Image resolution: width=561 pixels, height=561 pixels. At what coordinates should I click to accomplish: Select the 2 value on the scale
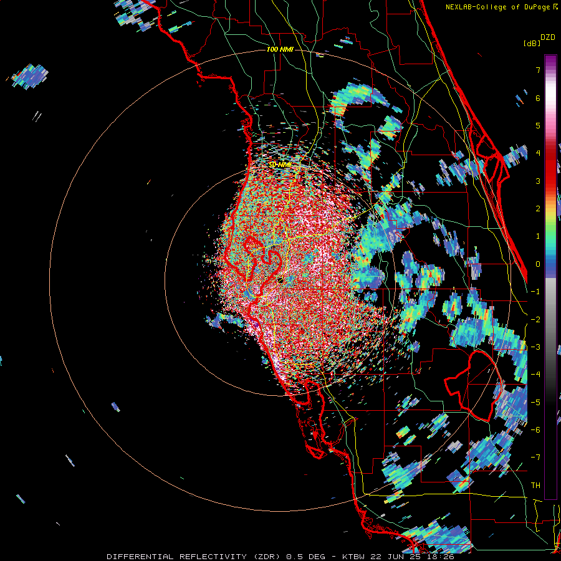[x=538, y=209]
